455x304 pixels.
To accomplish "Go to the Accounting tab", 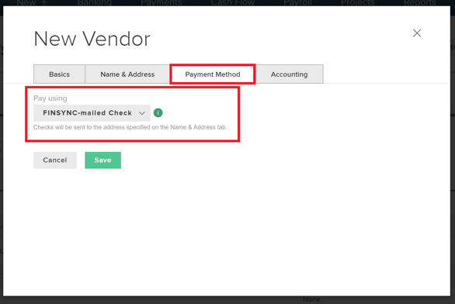I will click(289, 74).
